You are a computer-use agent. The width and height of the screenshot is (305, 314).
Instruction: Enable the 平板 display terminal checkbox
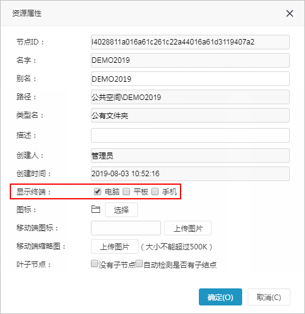(x=126, y=191)
